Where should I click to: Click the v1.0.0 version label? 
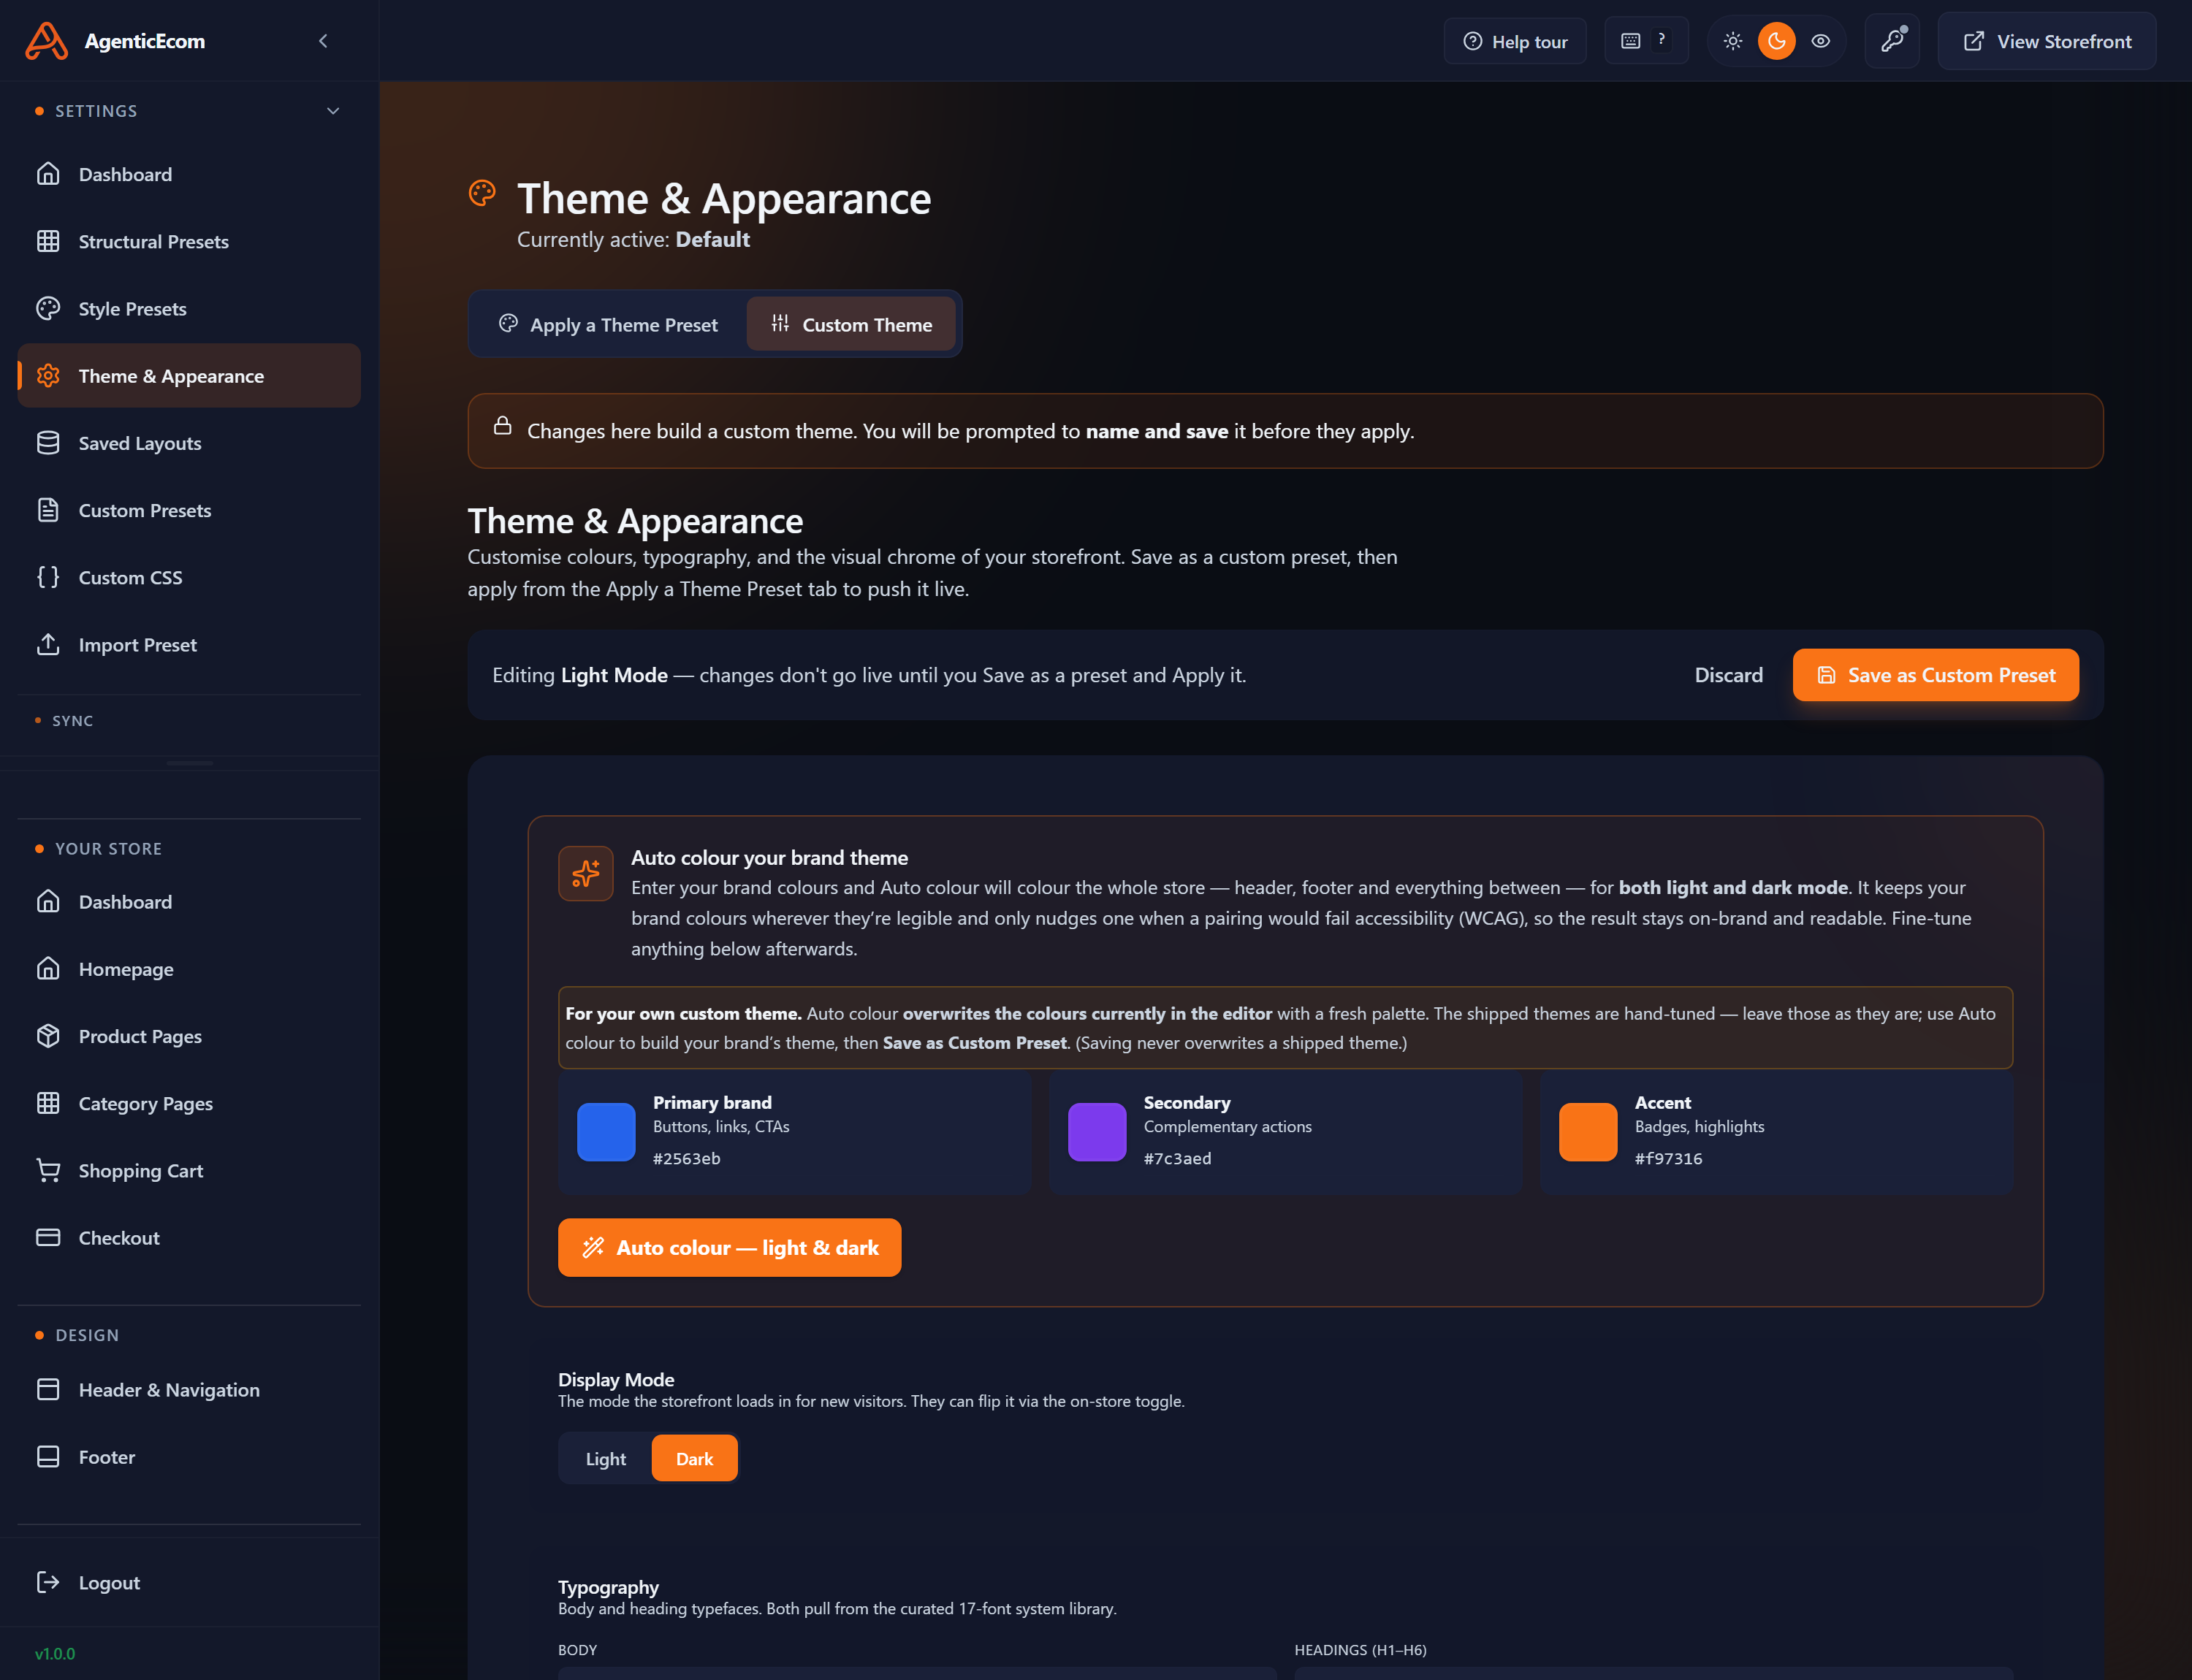[x=55, y=1653]
